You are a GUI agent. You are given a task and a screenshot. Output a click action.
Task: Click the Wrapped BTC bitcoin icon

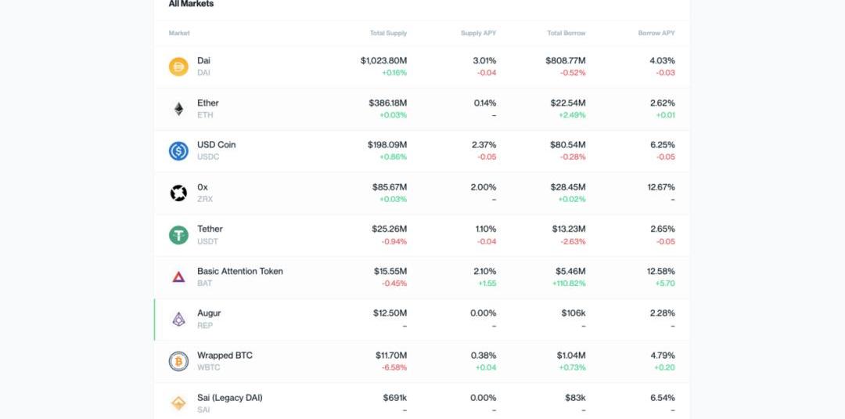(x=178, y=361)
